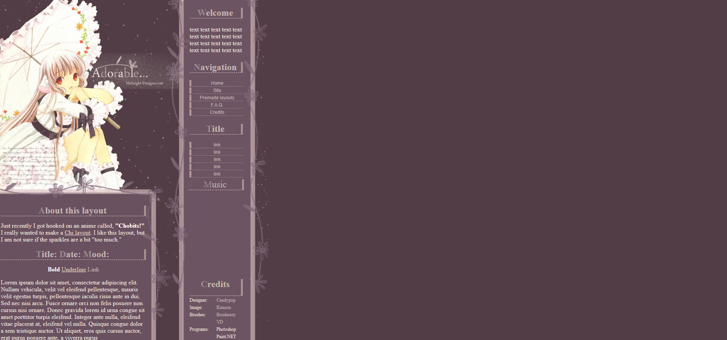Click the word Link beside Underline
727x340 pixels.
tap(93, 269)
